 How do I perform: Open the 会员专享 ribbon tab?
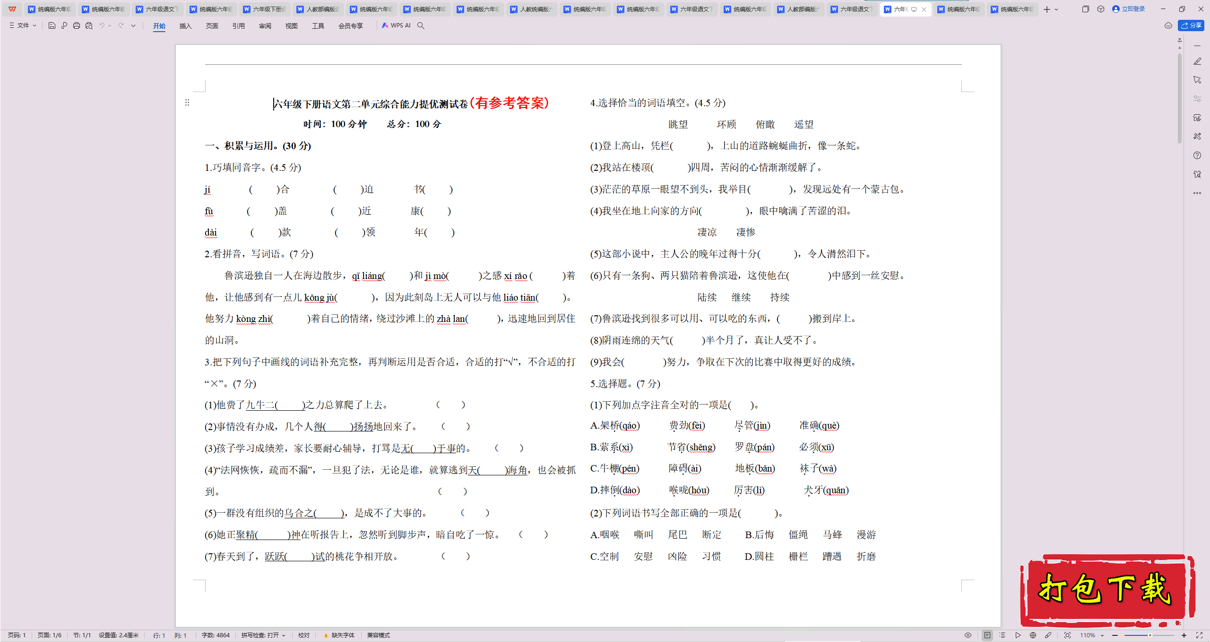(351, 26)
